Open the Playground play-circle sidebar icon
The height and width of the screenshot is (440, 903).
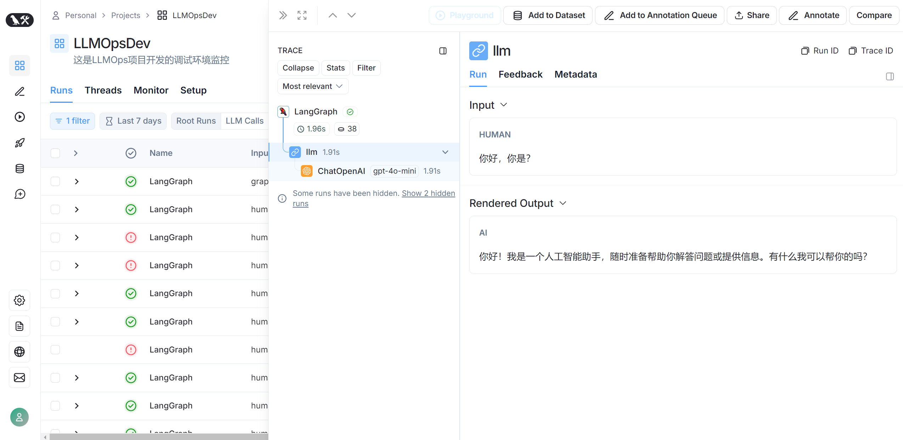pos(19,117)
